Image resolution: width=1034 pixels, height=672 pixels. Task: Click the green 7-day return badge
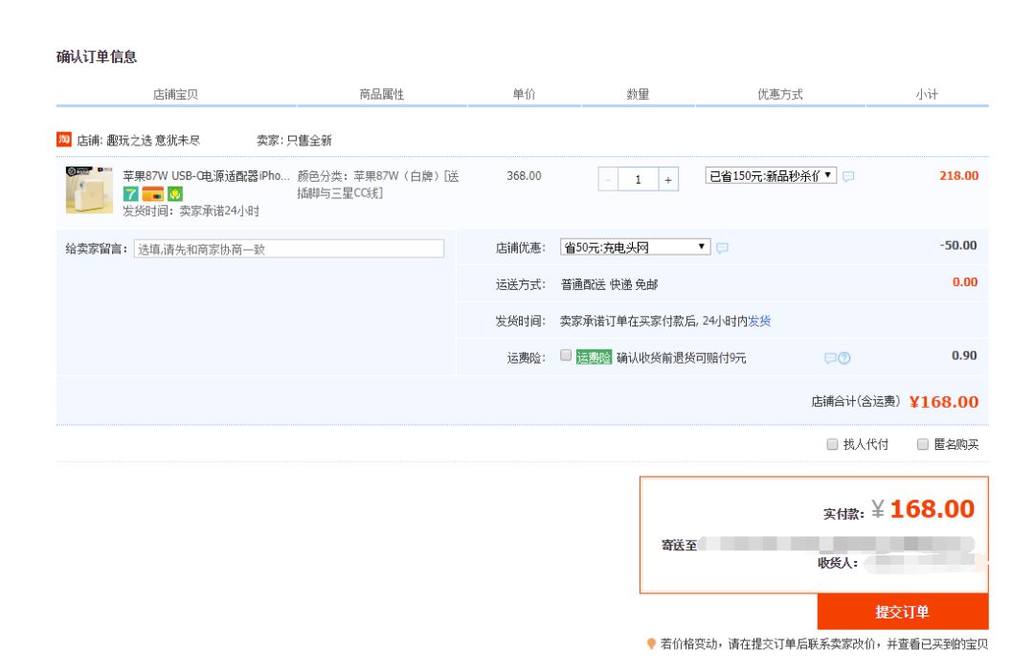[x=130, y=194]
